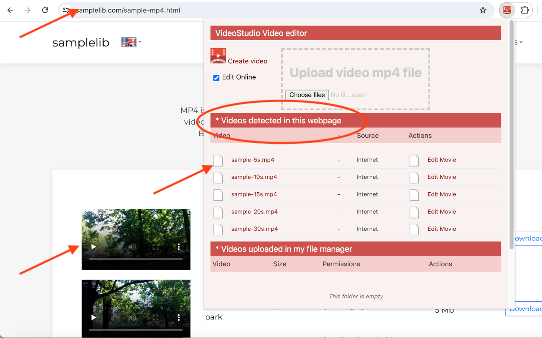
Task: Click the Create video film icon
Action: pos(218,56)
